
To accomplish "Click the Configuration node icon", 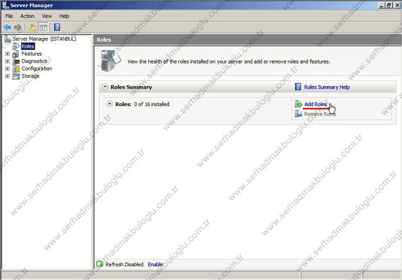I will point(16,68).
